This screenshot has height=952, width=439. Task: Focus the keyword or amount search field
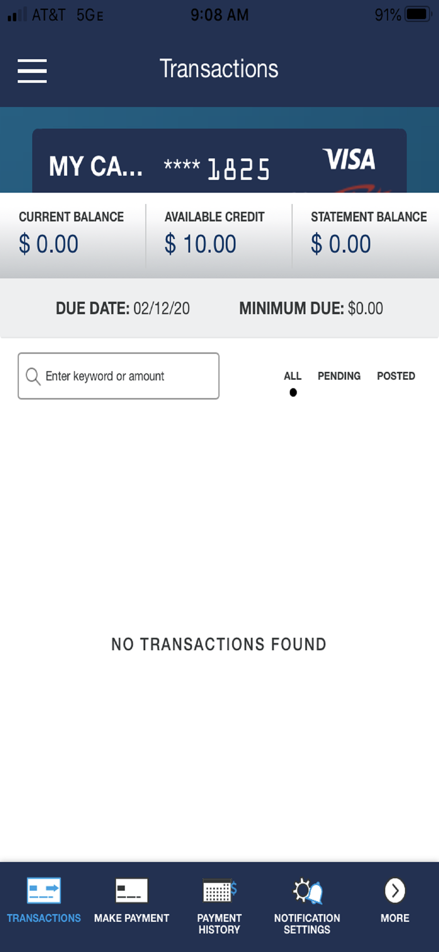click(x=118, y=376)
